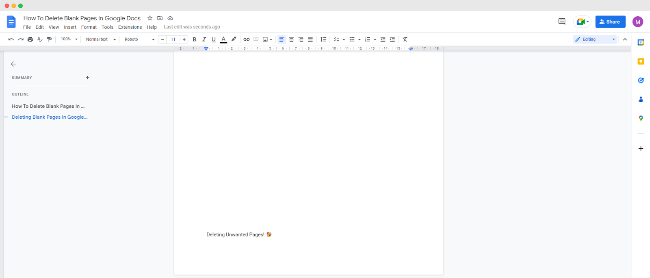Set left text alignment
Viewport: 650px width, 278px height.
(282, 39)
